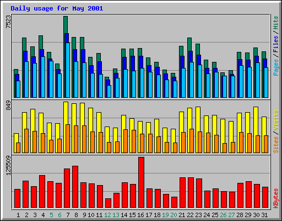Select day 24 label on x-axis

(x=207, y=215)
